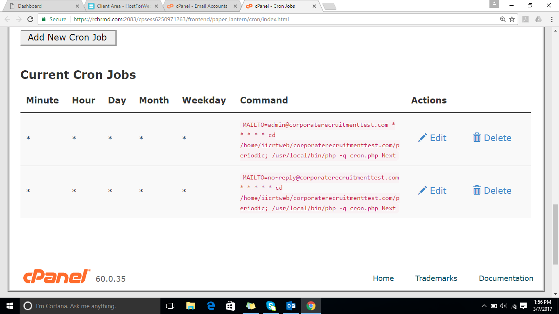Open Outlook from the taskbar

291,306
